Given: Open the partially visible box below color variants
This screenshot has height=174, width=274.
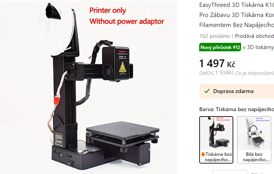Looking at the screenshot, I should tap(229, 172).
